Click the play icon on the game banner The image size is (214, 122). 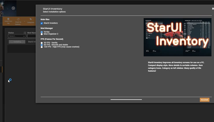point(13,8)
